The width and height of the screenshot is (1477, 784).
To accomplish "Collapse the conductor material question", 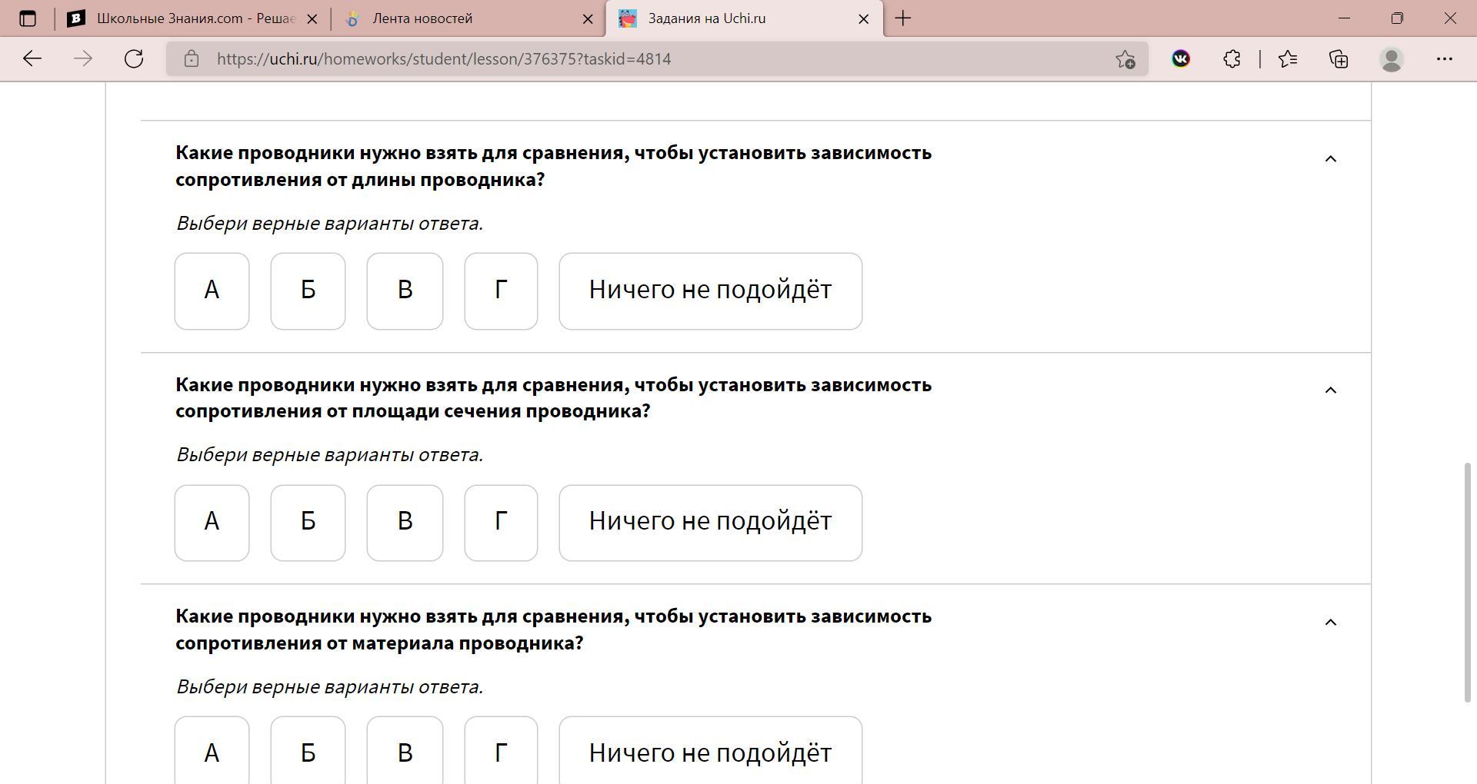I will (1331, 623).
